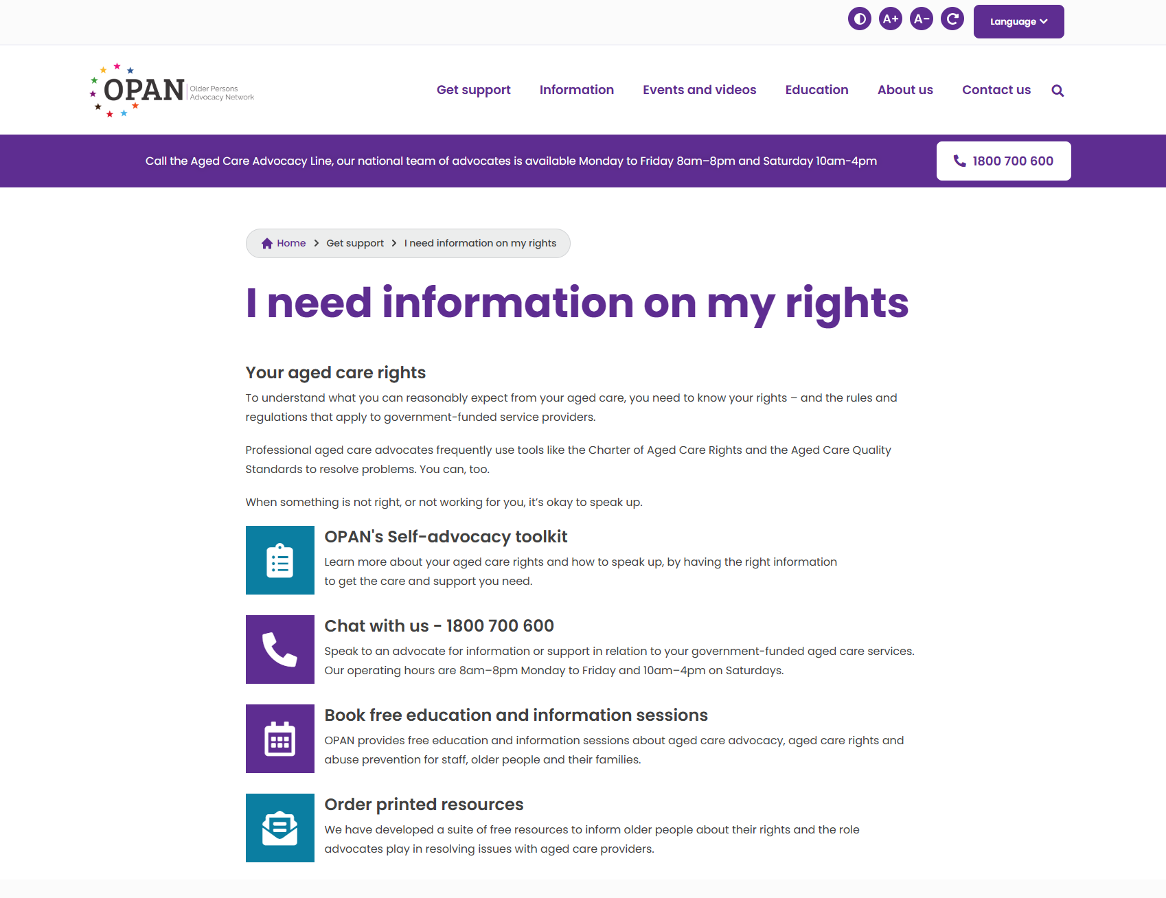Enable larger text with A+ control
Viewport: 1166px width, 898px height.
(890, 19)
